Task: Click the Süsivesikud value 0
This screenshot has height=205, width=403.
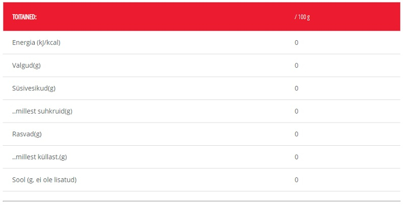Action: [x=296, y=88]
